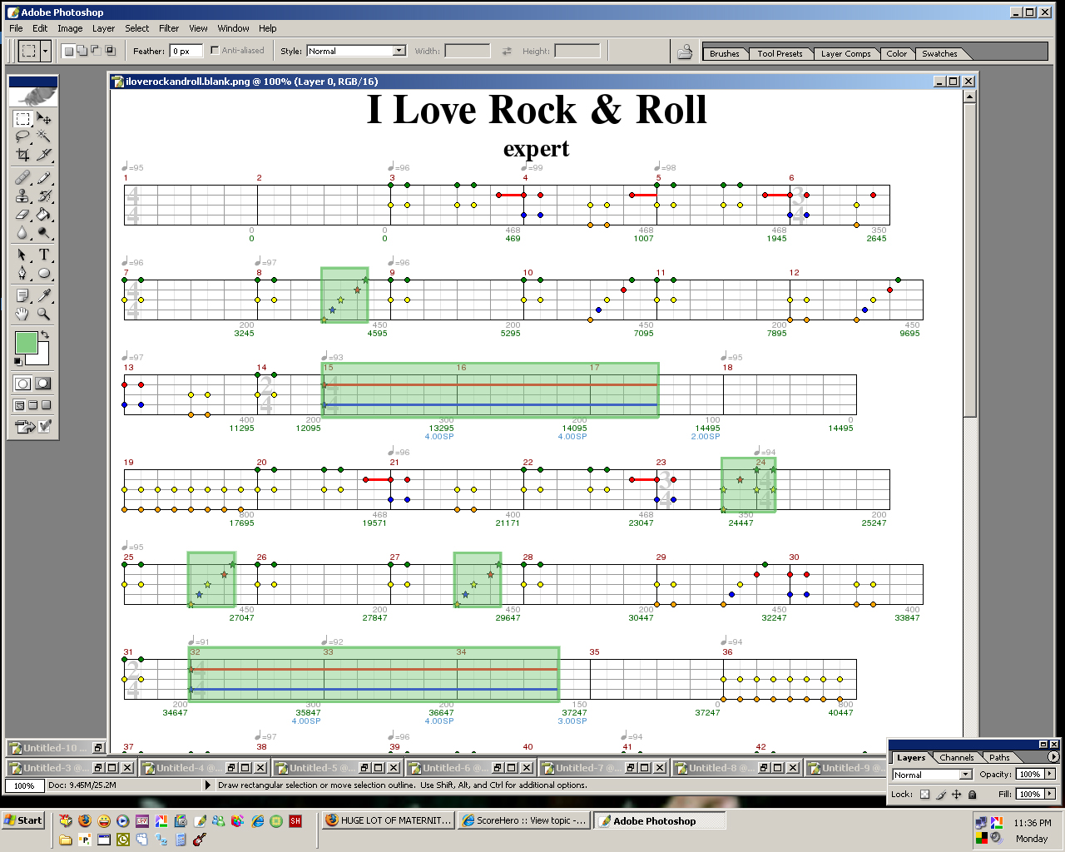Switch to Standard editing mode

[x=22, y=384]
